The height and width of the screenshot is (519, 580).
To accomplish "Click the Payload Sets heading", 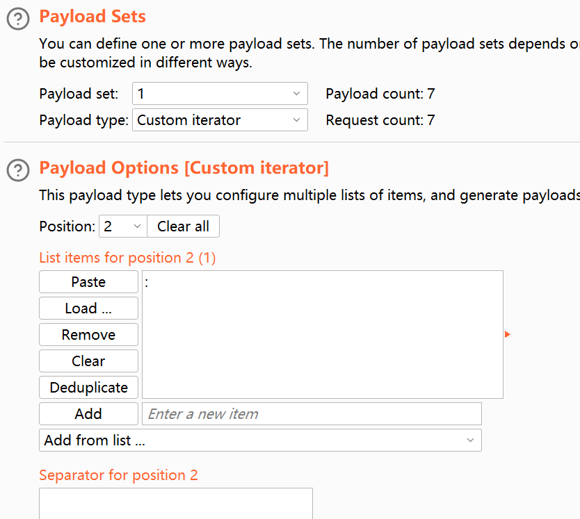I will pos(92,17).
